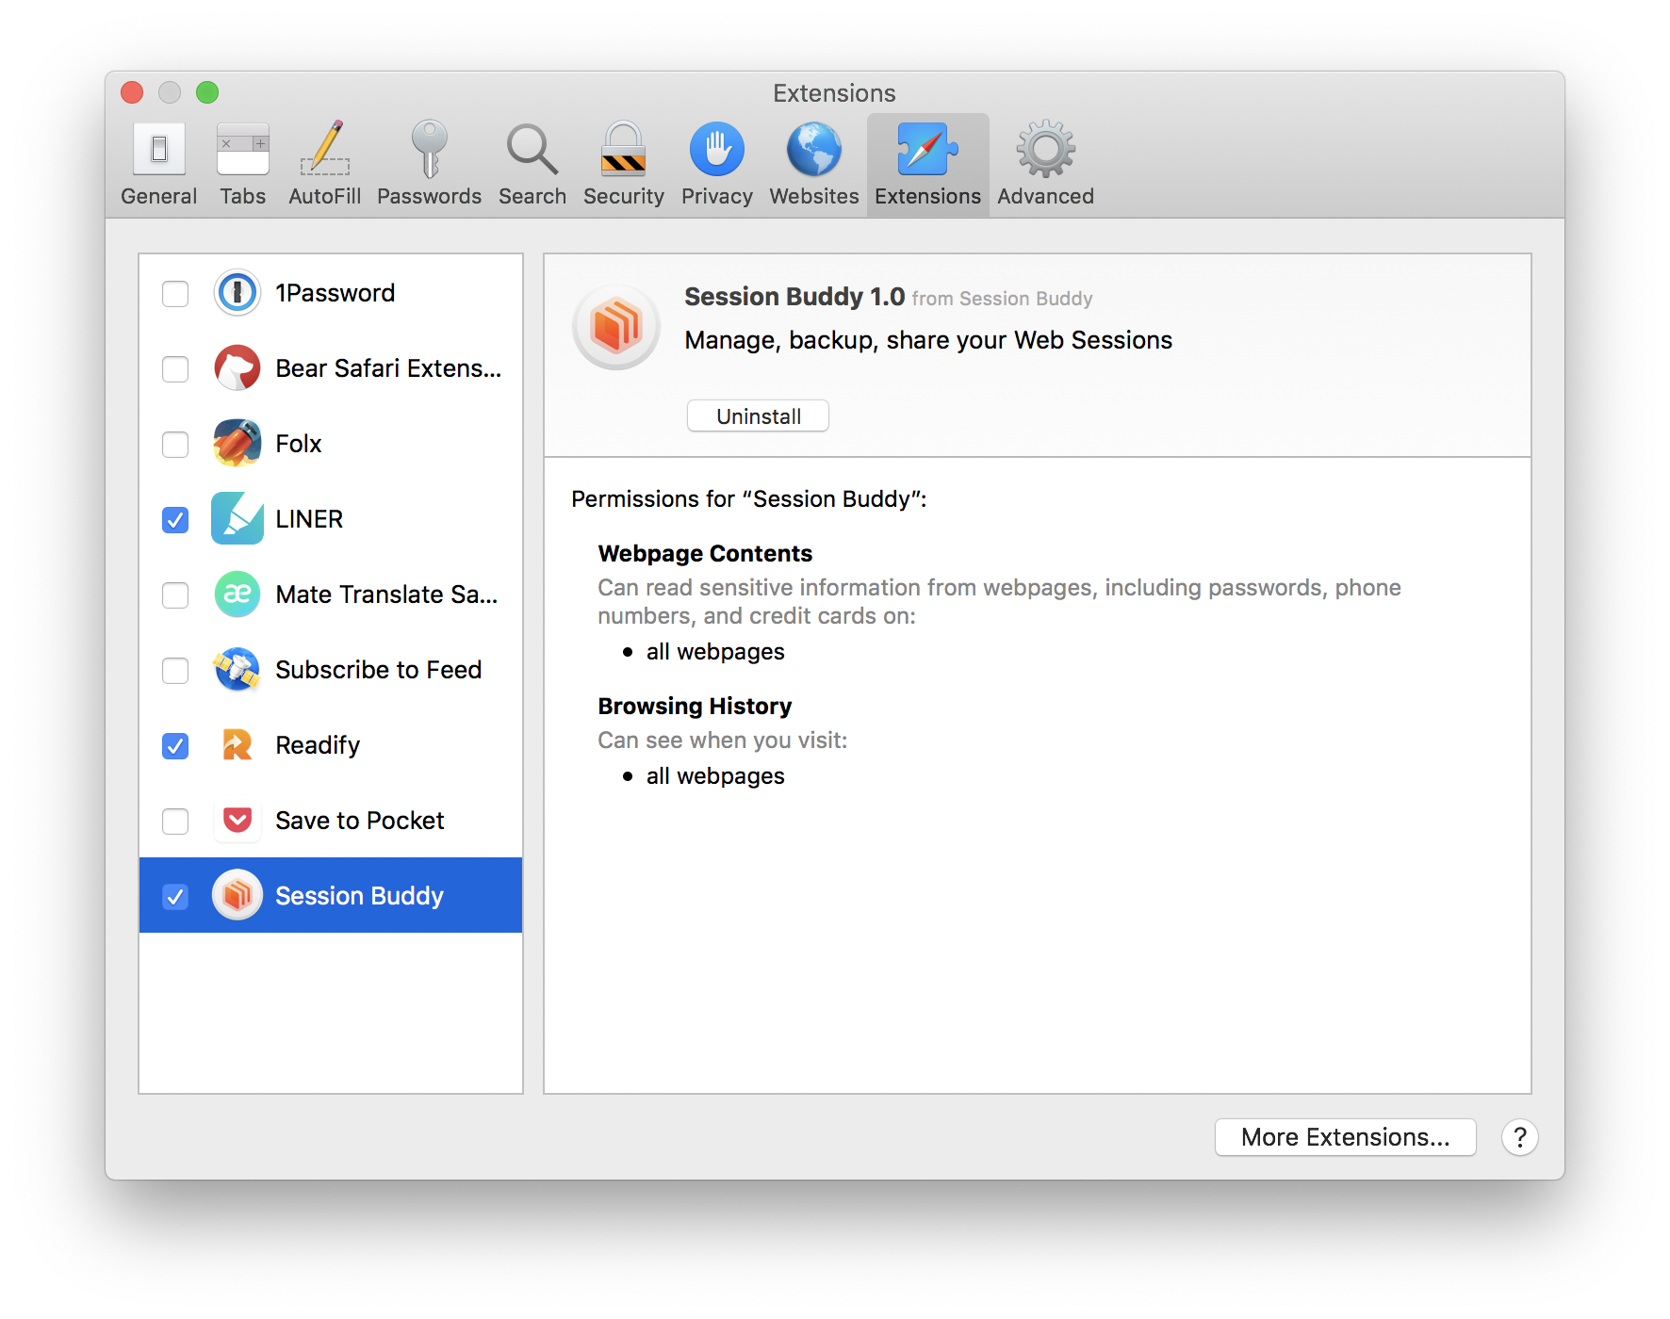Viewport: 1670px width, 1319px height.
Task: Select the Session Buddy row name
Action: 359,896
